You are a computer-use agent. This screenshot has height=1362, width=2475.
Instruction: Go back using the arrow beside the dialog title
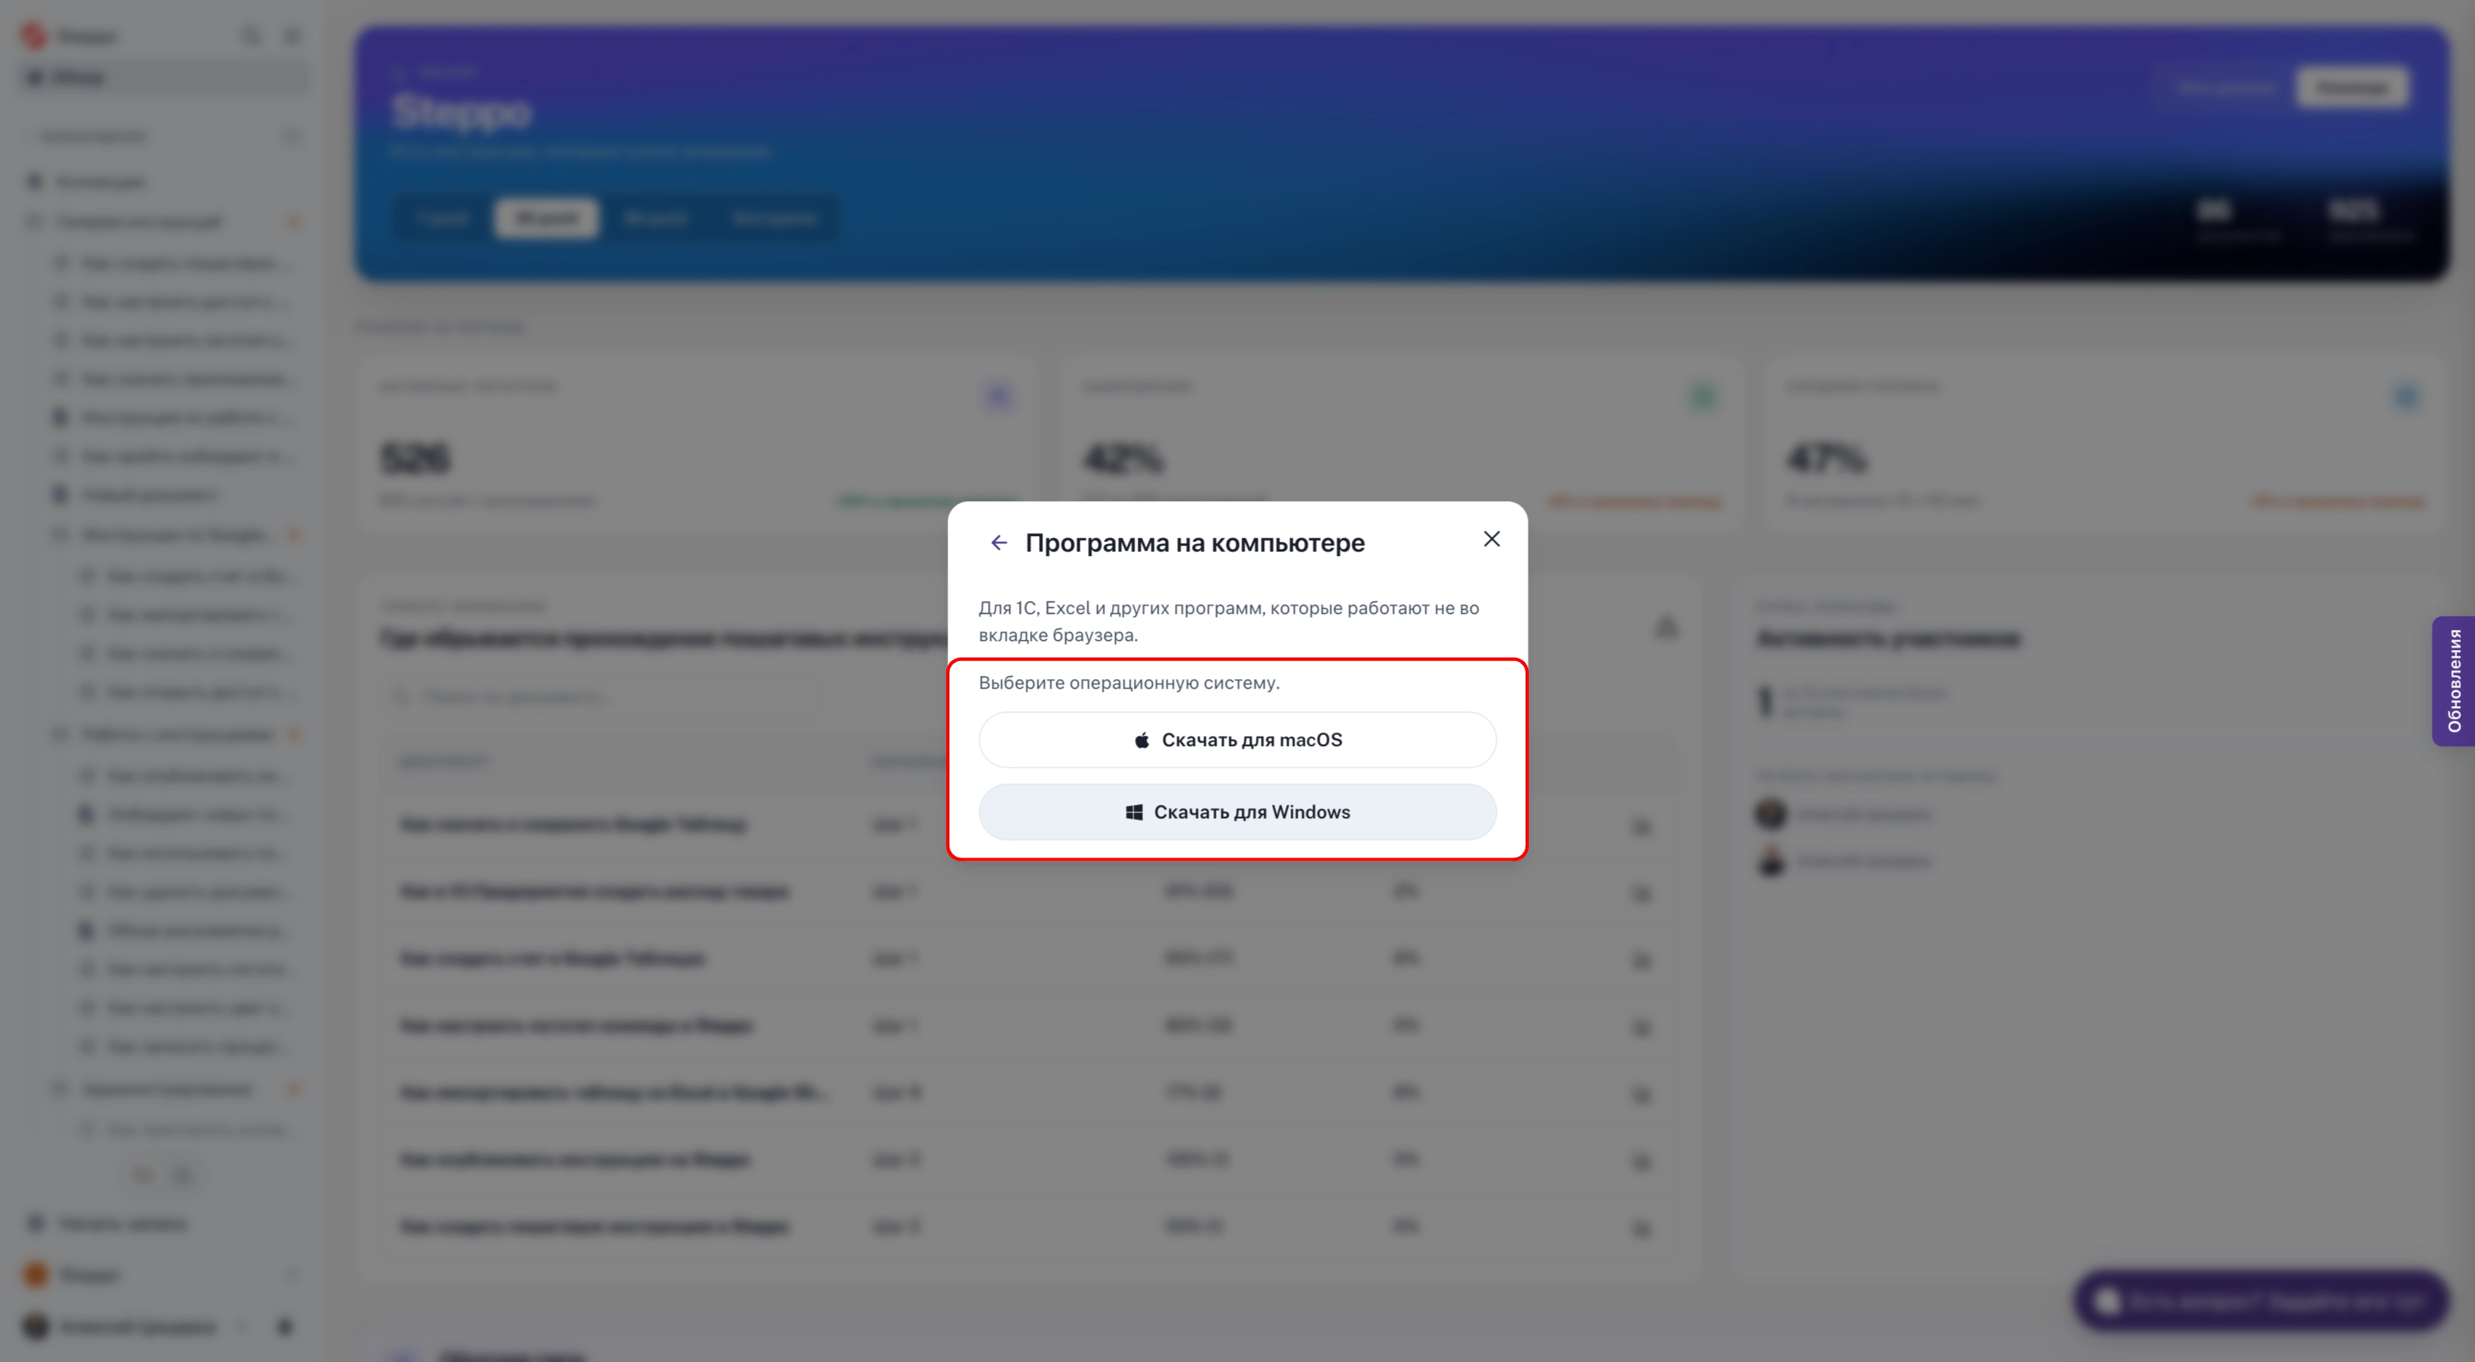[998, 542]
